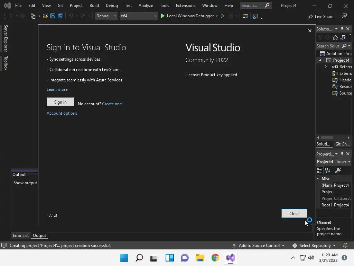
Task: Open Google Chrome from taskbar
Action: point(215,258)
